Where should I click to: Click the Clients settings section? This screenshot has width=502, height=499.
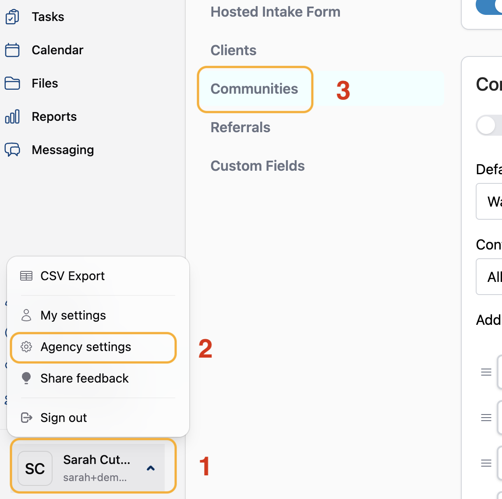pos(233,50)
